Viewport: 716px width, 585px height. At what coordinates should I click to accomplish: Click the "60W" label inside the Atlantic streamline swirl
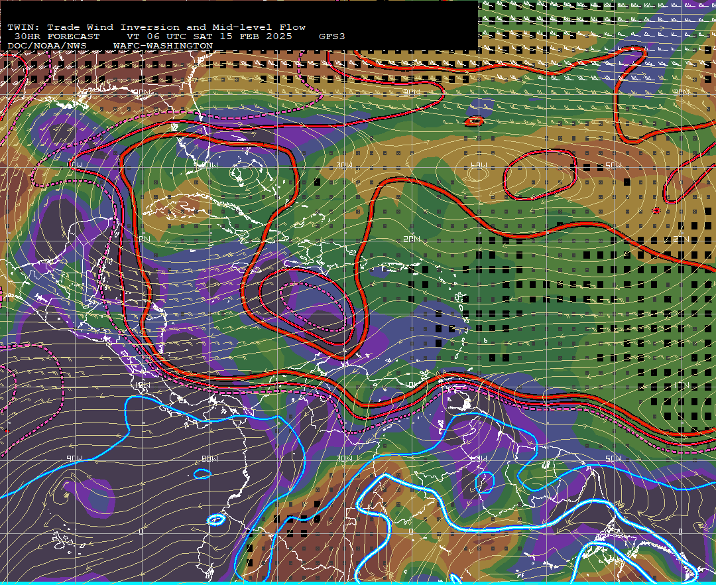click(479, 165)
